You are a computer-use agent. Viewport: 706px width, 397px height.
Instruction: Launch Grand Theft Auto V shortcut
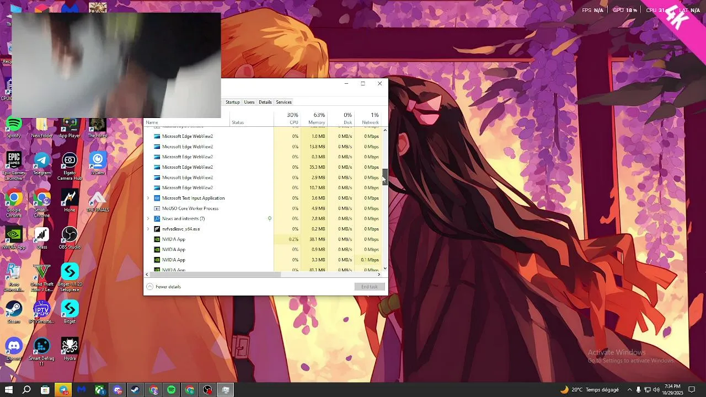(x=42, y=277)
